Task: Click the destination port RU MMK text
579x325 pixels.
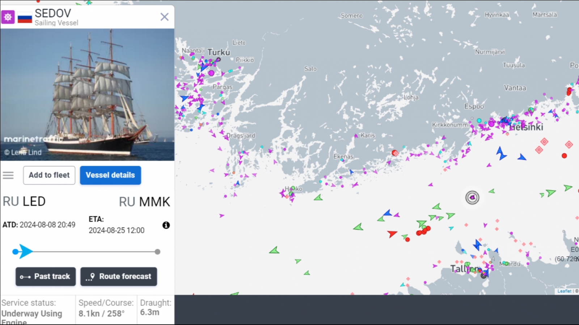Action: tap(144, 202)
